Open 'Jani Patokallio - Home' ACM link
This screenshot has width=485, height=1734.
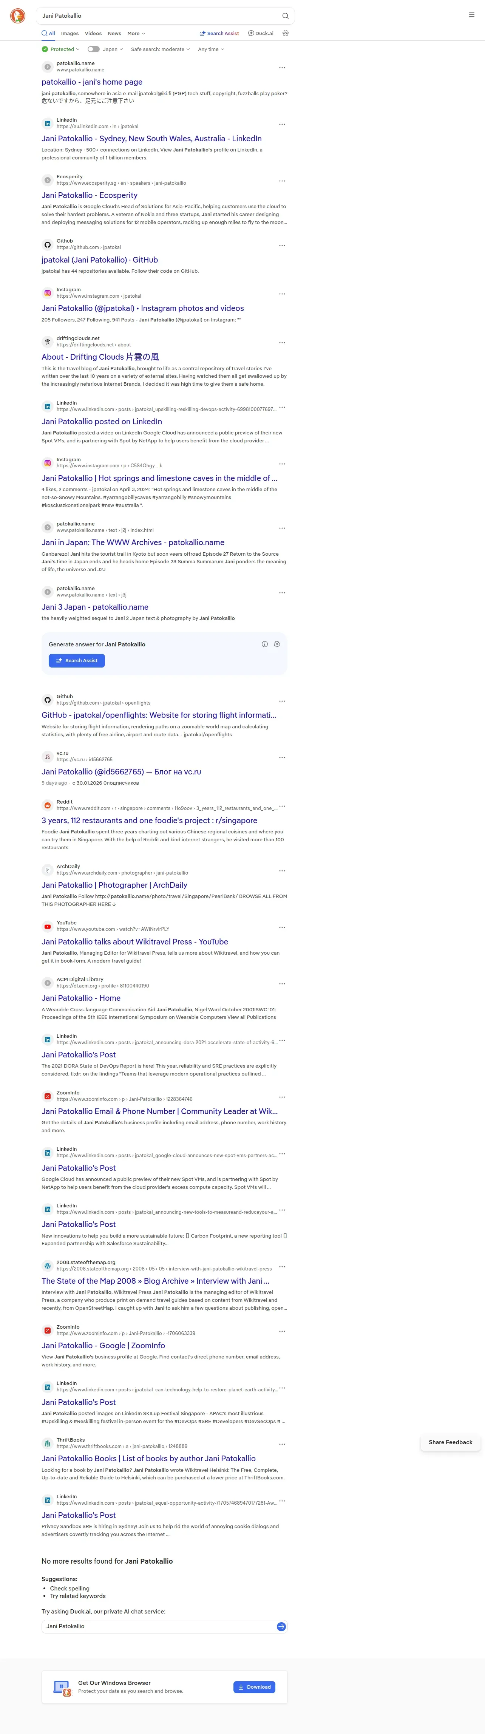tap(81, 998)
